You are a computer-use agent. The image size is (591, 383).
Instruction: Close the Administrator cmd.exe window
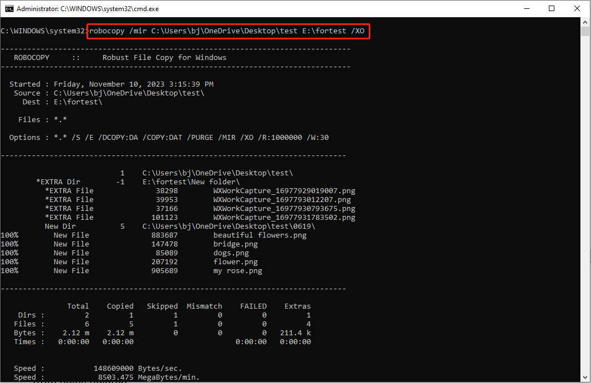pos(577,9)
